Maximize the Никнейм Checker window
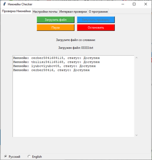The width and height of the screenshot is (152, 160). pos(134,4)
